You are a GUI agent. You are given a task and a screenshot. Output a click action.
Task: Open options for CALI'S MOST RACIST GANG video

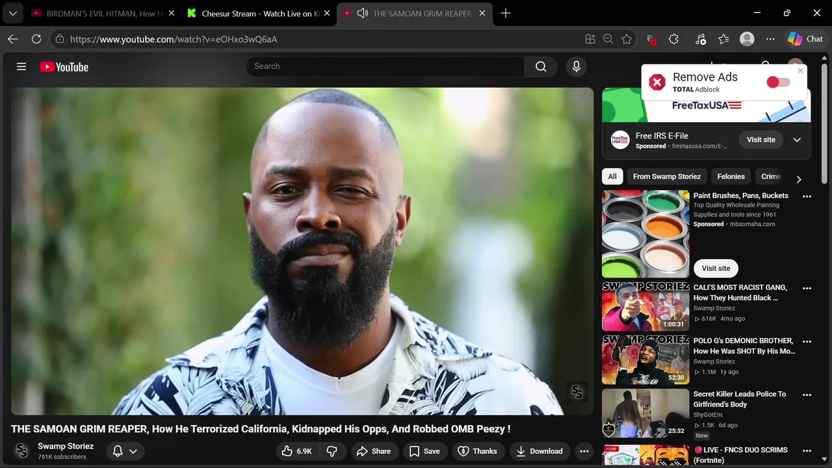(x=807, y=288)
